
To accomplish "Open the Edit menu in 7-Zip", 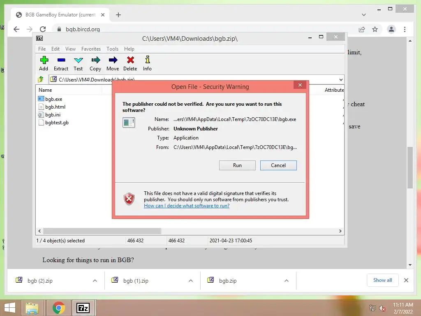I will pos(56,49).
